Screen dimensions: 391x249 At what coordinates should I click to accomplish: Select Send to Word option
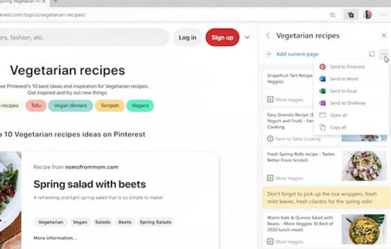(344, 79)
